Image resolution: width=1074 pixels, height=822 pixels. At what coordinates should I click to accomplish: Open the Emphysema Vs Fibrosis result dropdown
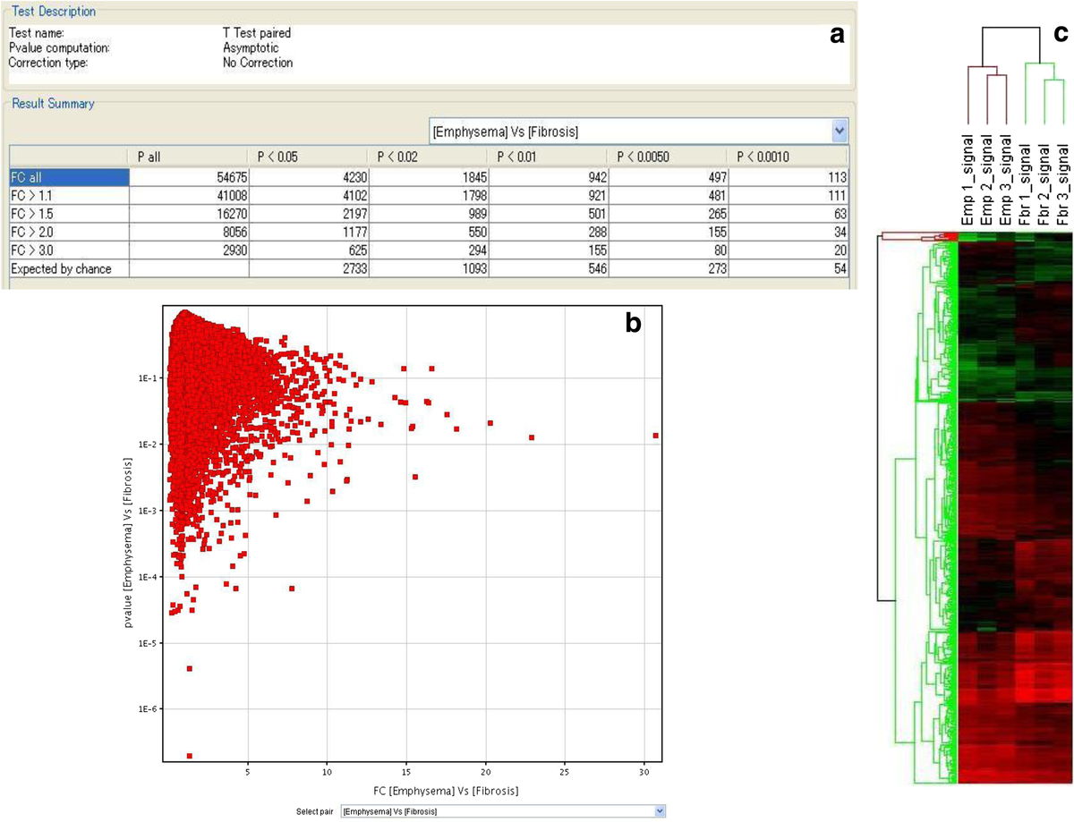[638, 131]
